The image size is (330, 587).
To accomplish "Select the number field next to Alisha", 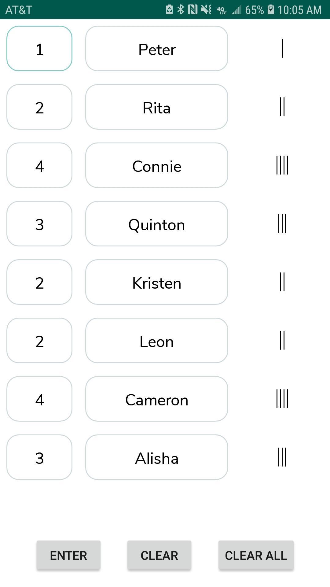I will (39, 457).
